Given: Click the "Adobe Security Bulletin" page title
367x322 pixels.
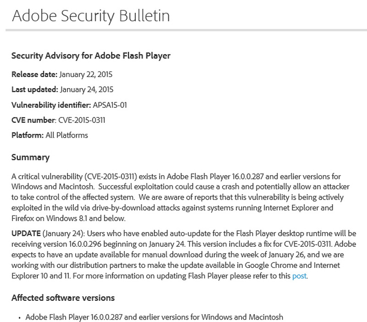Looking at the screenshot, I should (90, 15).
